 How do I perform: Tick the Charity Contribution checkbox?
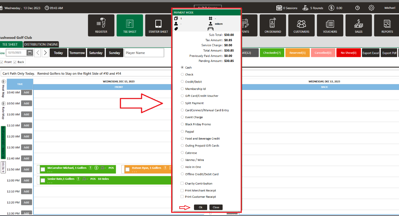point(182,184)
